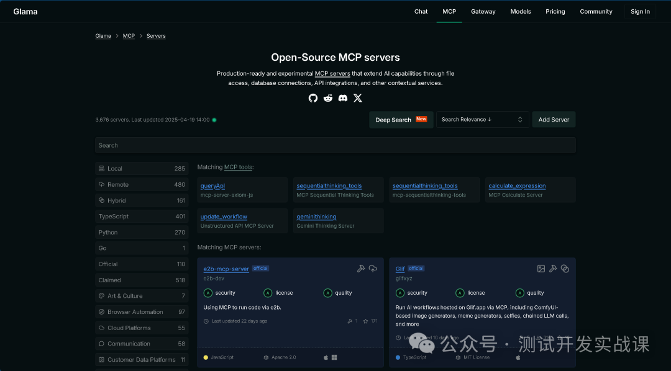Filter servers by Go language
The width and height of the screenshot is (671, 371).
click(142, 248)
